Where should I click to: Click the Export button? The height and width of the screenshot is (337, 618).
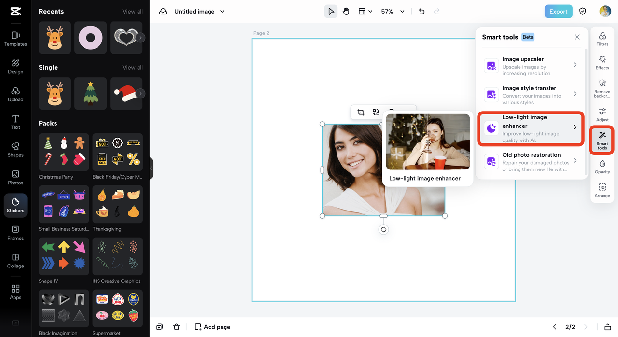(558, 12)
